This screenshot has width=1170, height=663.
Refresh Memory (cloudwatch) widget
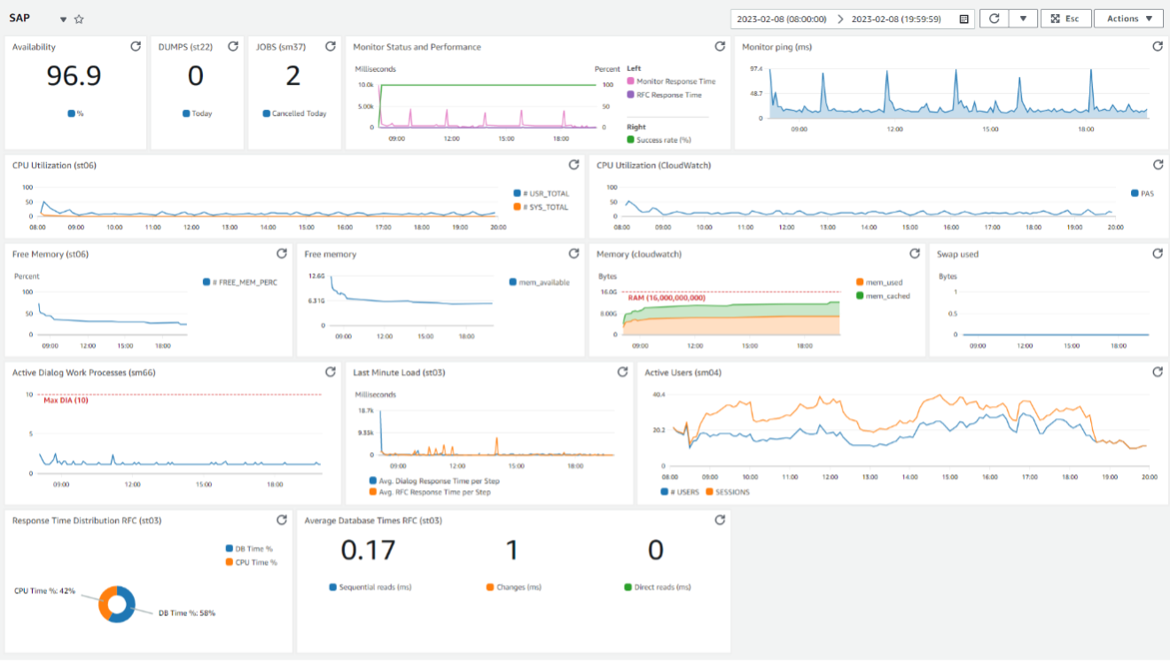point(915,253)
